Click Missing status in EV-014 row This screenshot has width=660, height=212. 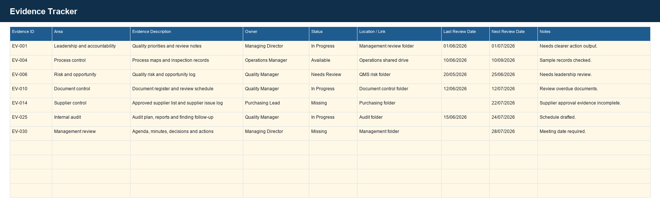click(x=333, y=105)
